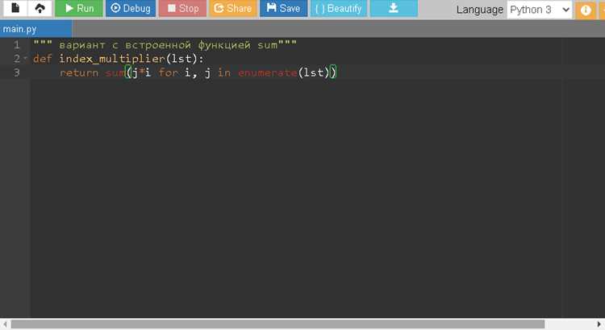This screenshot has width=605, height=330.
Task: Share the code snippet
Action: tap(233, 8)
